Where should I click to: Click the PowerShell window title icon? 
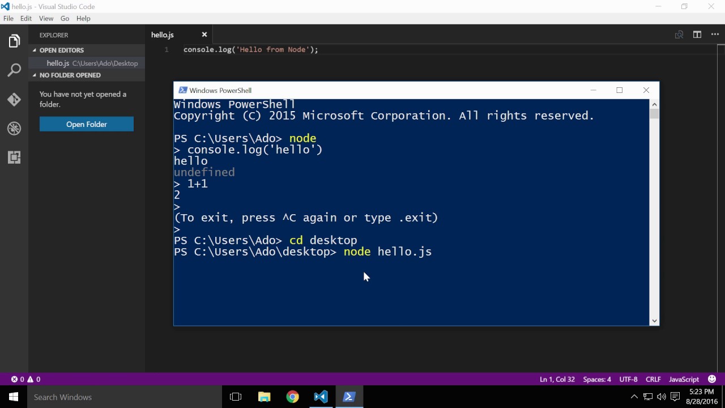pos(182,90)
